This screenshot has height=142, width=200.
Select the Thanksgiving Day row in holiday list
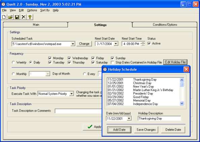click(143, 80)
